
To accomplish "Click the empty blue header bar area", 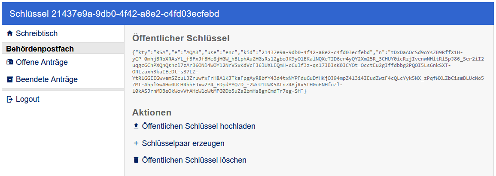I will [x=356, y=14].
